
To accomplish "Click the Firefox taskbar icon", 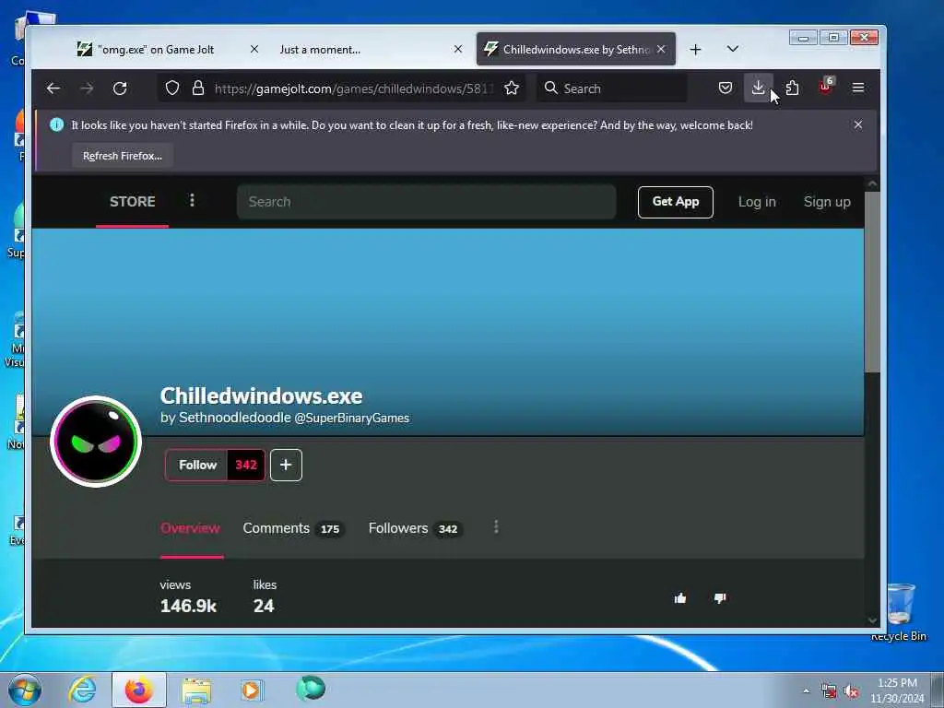I will point(139,690).
